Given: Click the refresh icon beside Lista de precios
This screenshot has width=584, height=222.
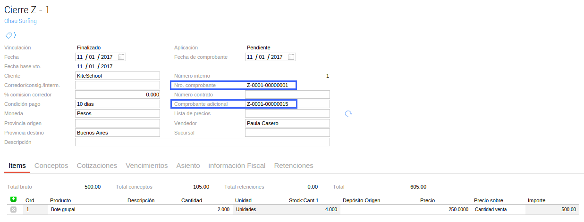Looking at the screenshot, I should point(348,113).
